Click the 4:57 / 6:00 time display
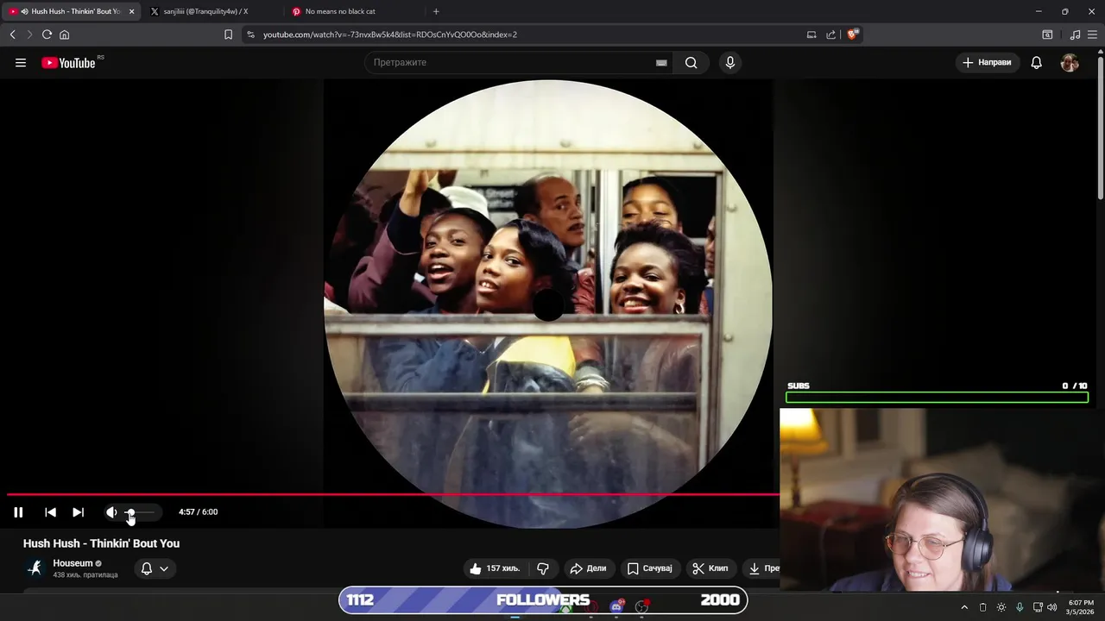The height and width of the screenshot is (621, 1105). (198, 512)
